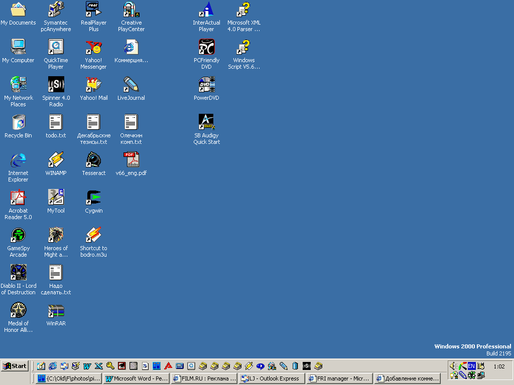Open volume control speaker tray icon
The width and height of the screenshot is (514, 385).
click(453, 366)
